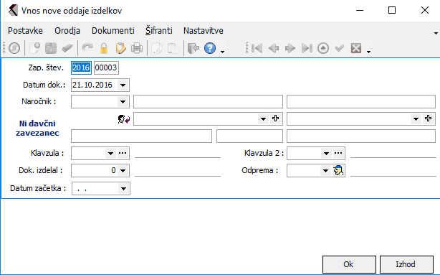
Task: Expand the Dok. izdelal dropdown
Action: coord(123,170)
